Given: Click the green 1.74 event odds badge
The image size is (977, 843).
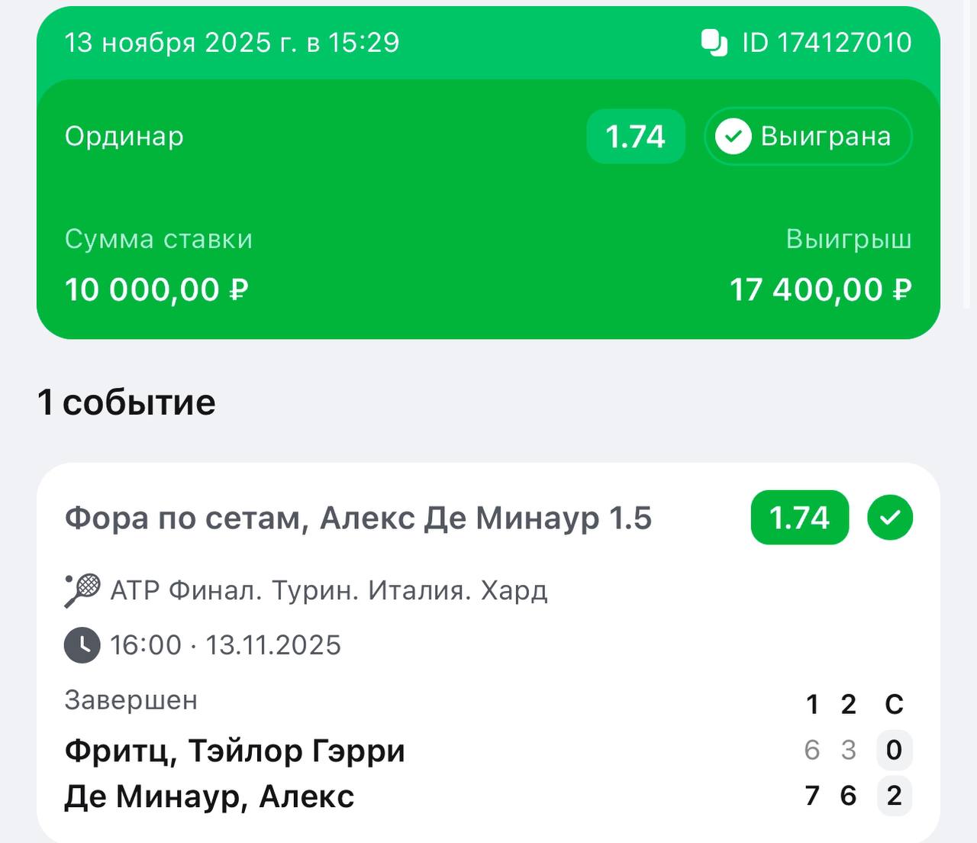Looking at the screenshot, I should coord(799,518).
